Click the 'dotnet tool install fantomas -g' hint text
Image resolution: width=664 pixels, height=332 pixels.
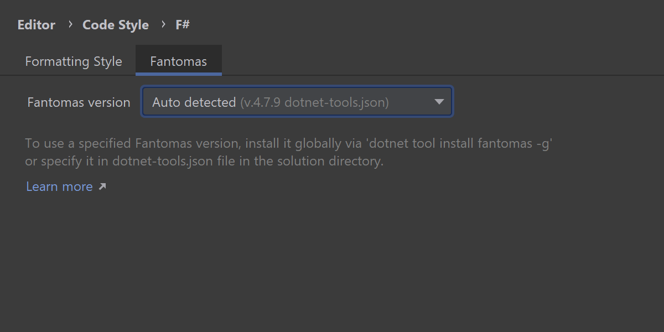(x=460, y=143)
